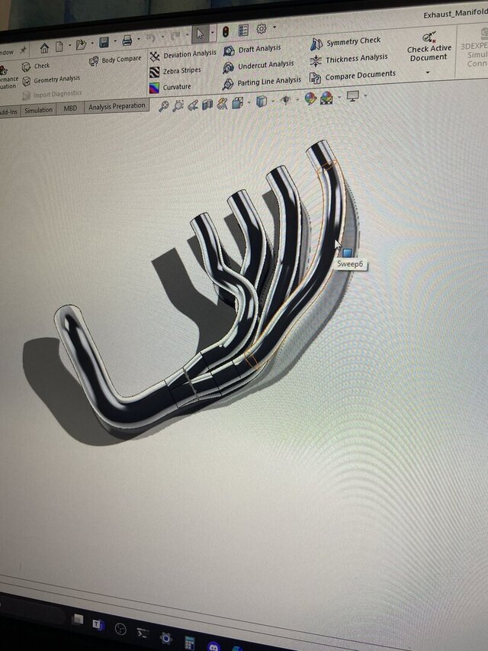Start Parting Line Analysis

coord(268,81)
